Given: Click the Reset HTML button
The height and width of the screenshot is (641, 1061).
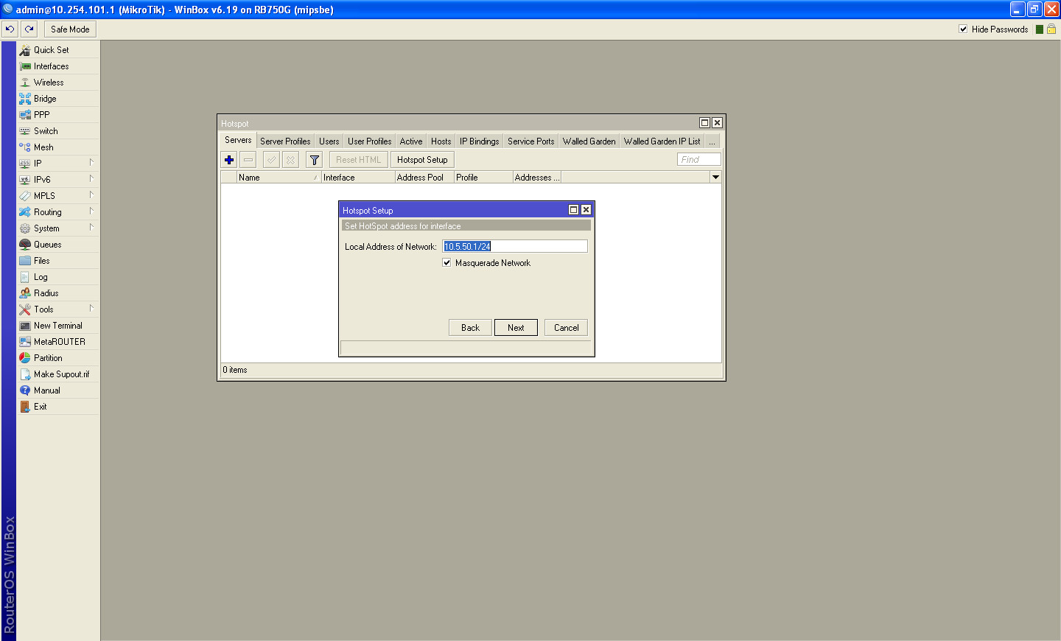Looking at the screenshot, I should 359,160.
